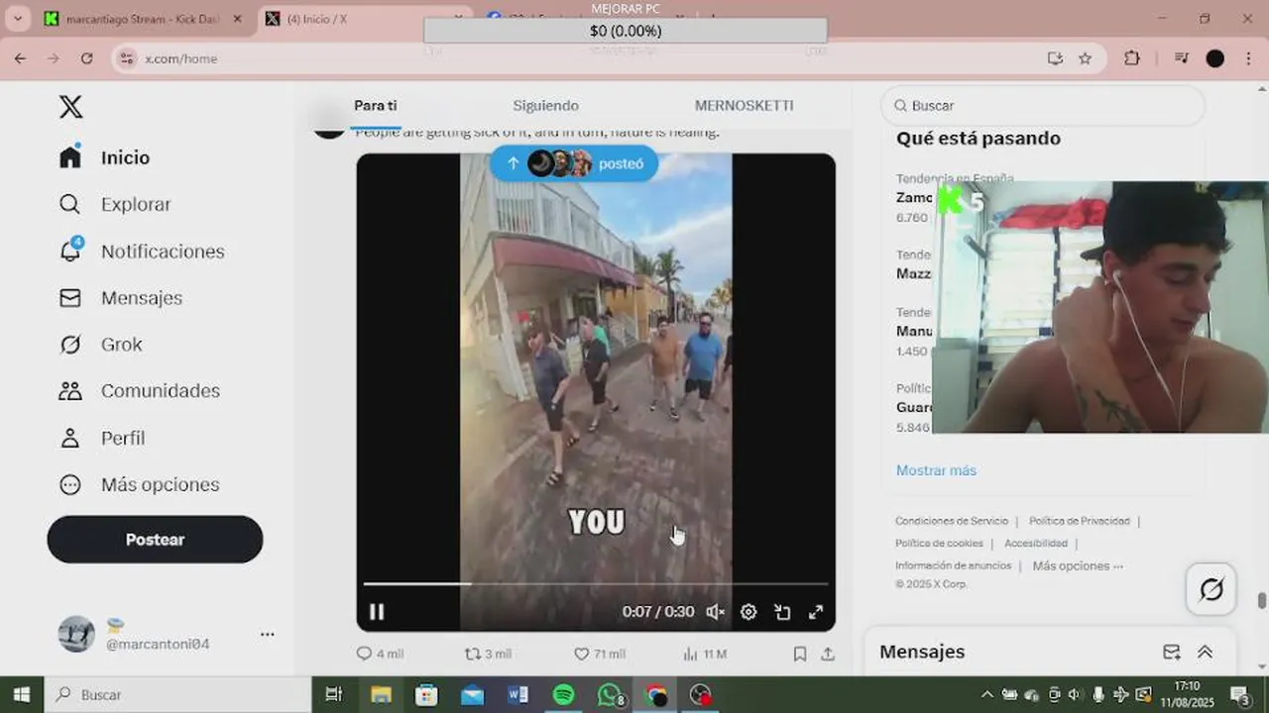Go back in browser
The height and width of the screenshot is (713, 1269).
[x=20, y=58]
